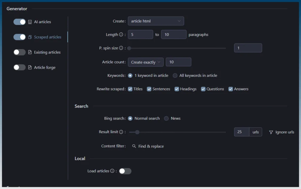This screenshot has height=189, width=301.
Task: Turn off the Scraped articles switch
Action: coord(19,37)
